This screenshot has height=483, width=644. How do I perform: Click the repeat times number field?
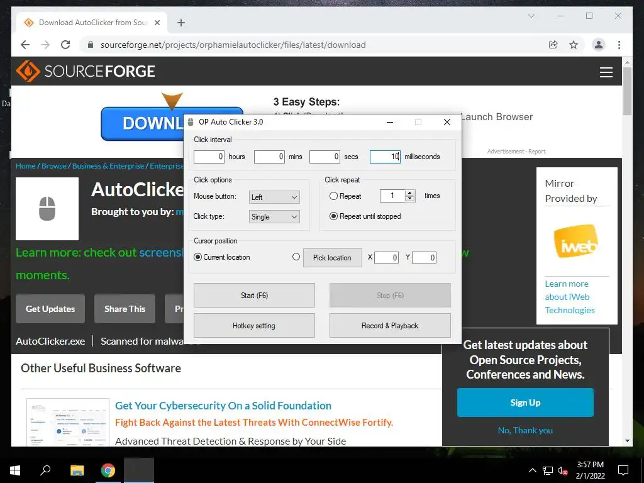[392, 196]
